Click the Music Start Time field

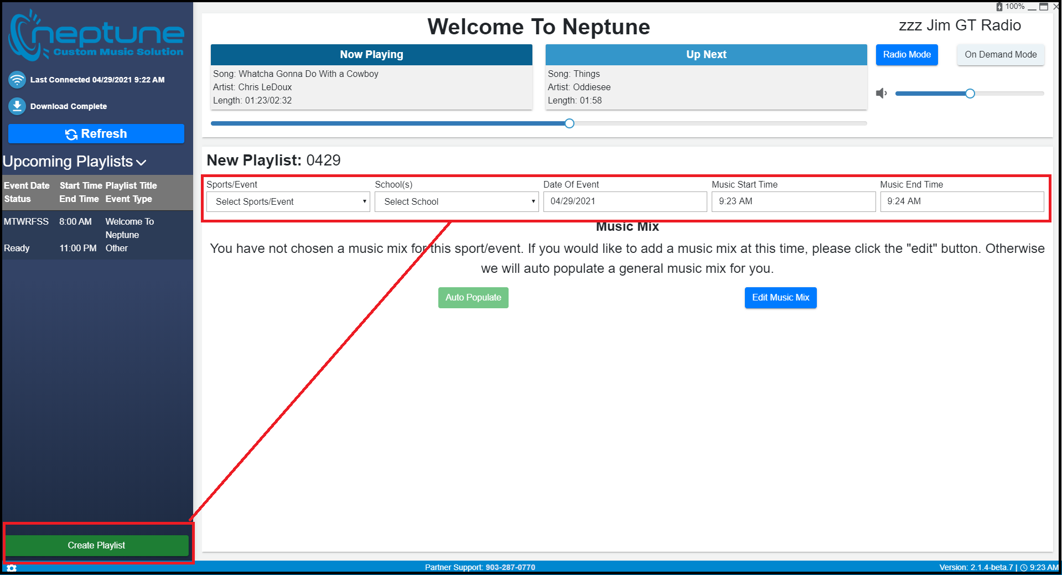793,201
